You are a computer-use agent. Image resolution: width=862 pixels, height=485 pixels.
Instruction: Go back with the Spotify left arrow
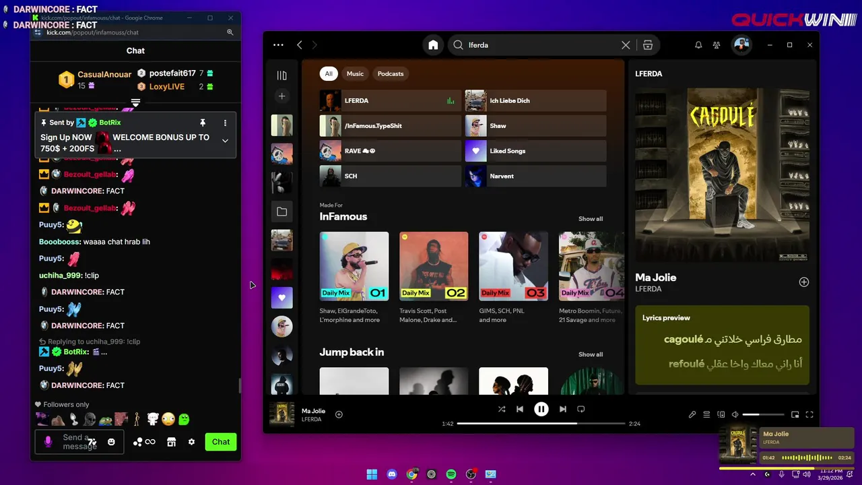tap(300, 45)
